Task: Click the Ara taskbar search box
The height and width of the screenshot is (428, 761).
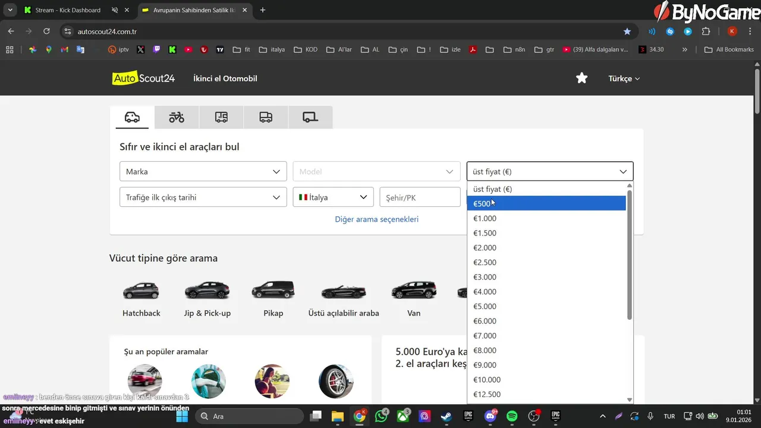Action: click(x=249, y=416)
